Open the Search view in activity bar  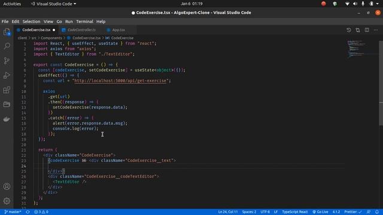point(7,46)
